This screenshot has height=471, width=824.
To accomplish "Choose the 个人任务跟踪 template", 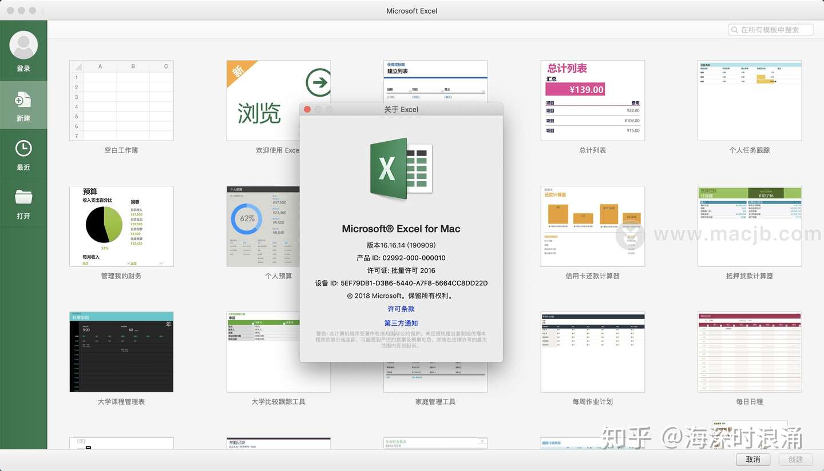I will (750, 101).
